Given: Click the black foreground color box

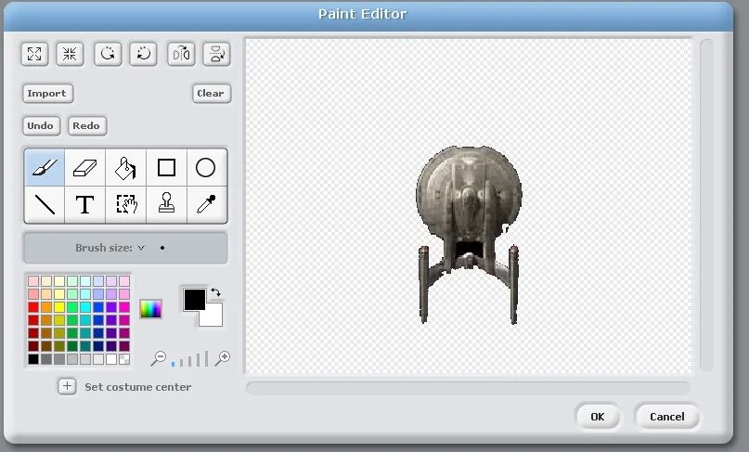Looking at the screenshot, I should 194,300.
